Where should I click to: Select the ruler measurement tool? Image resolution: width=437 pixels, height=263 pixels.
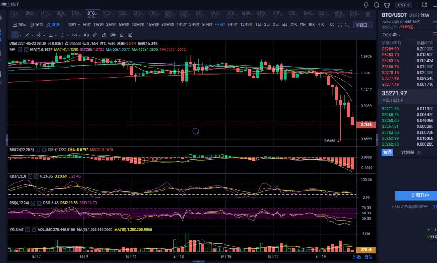click(x=95, y=35)
